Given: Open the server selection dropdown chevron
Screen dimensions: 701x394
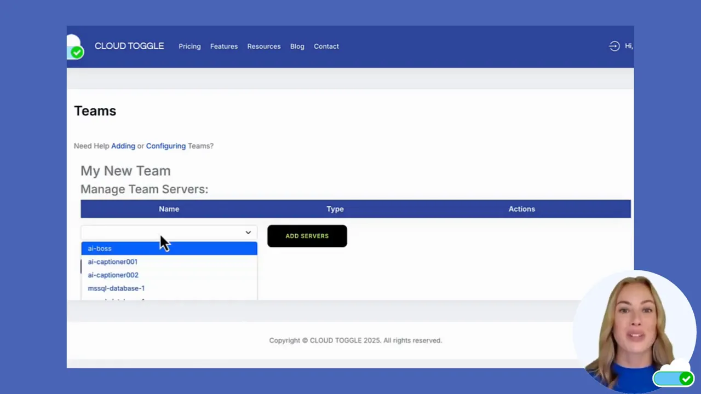Looking at the screenshot, I should [248, 233].
